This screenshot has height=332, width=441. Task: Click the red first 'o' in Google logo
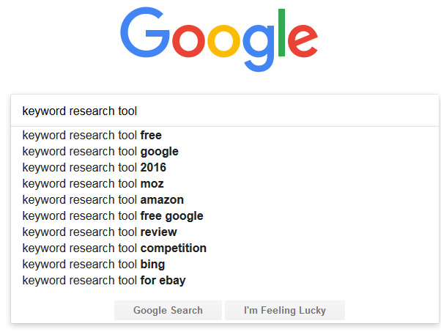click(190, 45)
